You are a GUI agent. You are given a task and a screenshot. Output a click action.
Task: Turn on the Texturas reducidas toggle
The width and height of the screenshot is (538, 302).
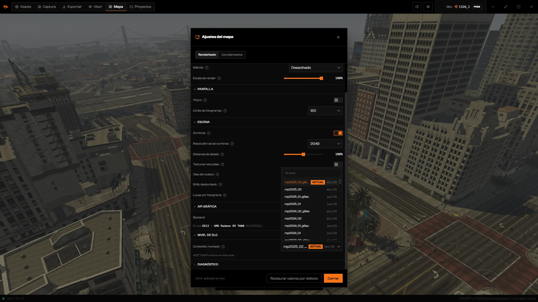pos(338,164)
